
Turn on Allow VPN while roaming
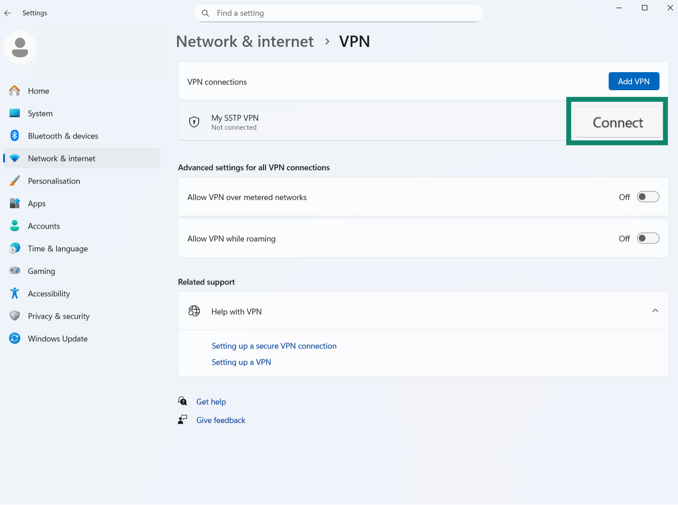648,238
